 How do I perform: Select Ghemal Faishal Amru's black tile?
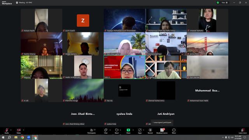[166, 90]
